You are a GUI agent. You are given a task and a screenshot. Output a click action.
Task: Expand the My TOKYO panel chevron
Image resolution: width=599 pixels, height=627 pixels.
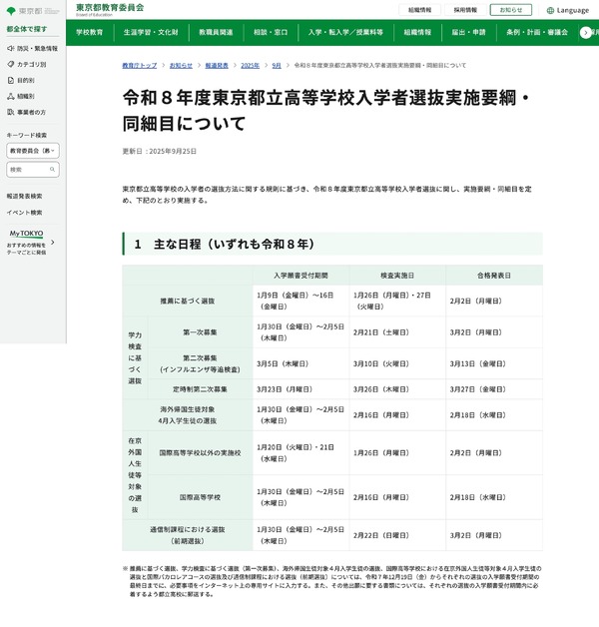coord(52,243)
